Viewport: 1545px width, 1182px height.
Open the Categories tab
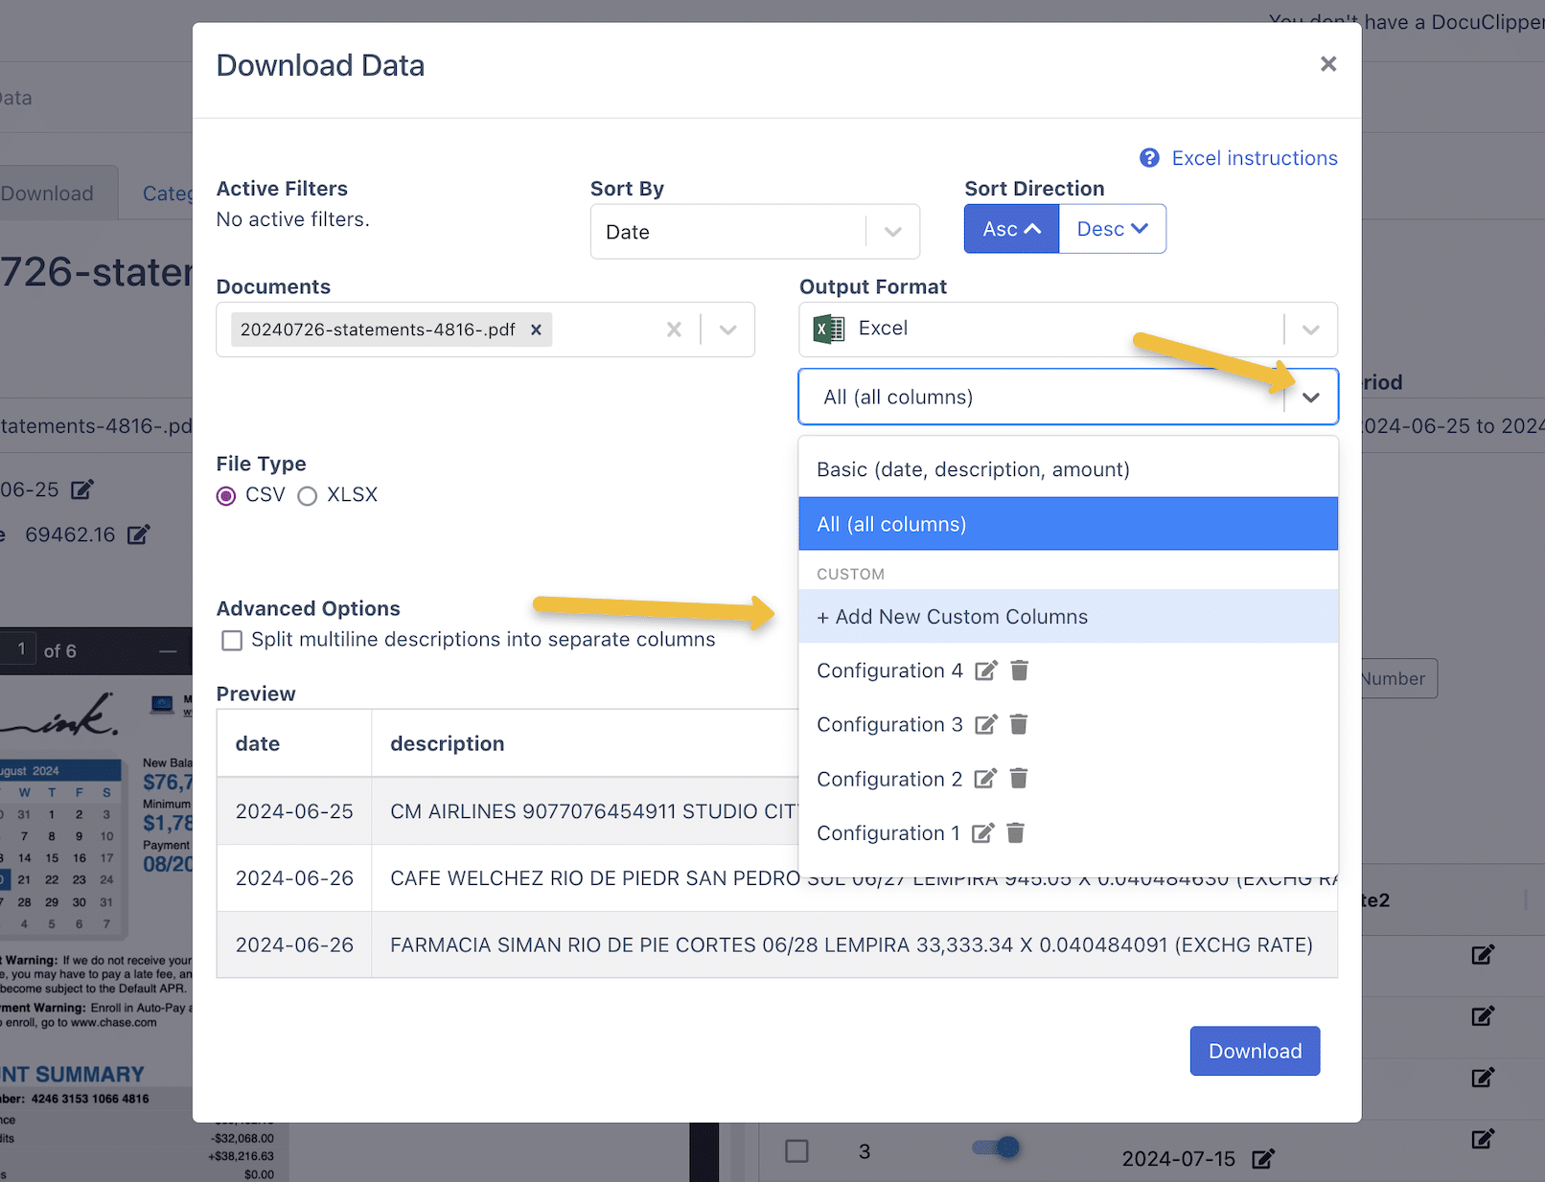(x=168, y=192)
